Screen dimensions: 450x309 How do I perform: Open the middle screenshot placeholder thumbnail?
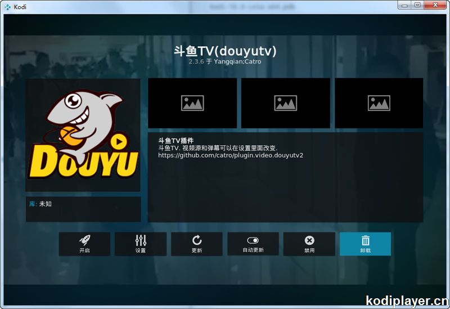click(x=286, y=103)
